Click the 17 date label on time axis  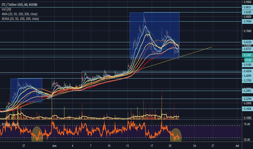[x=152, y=146]
